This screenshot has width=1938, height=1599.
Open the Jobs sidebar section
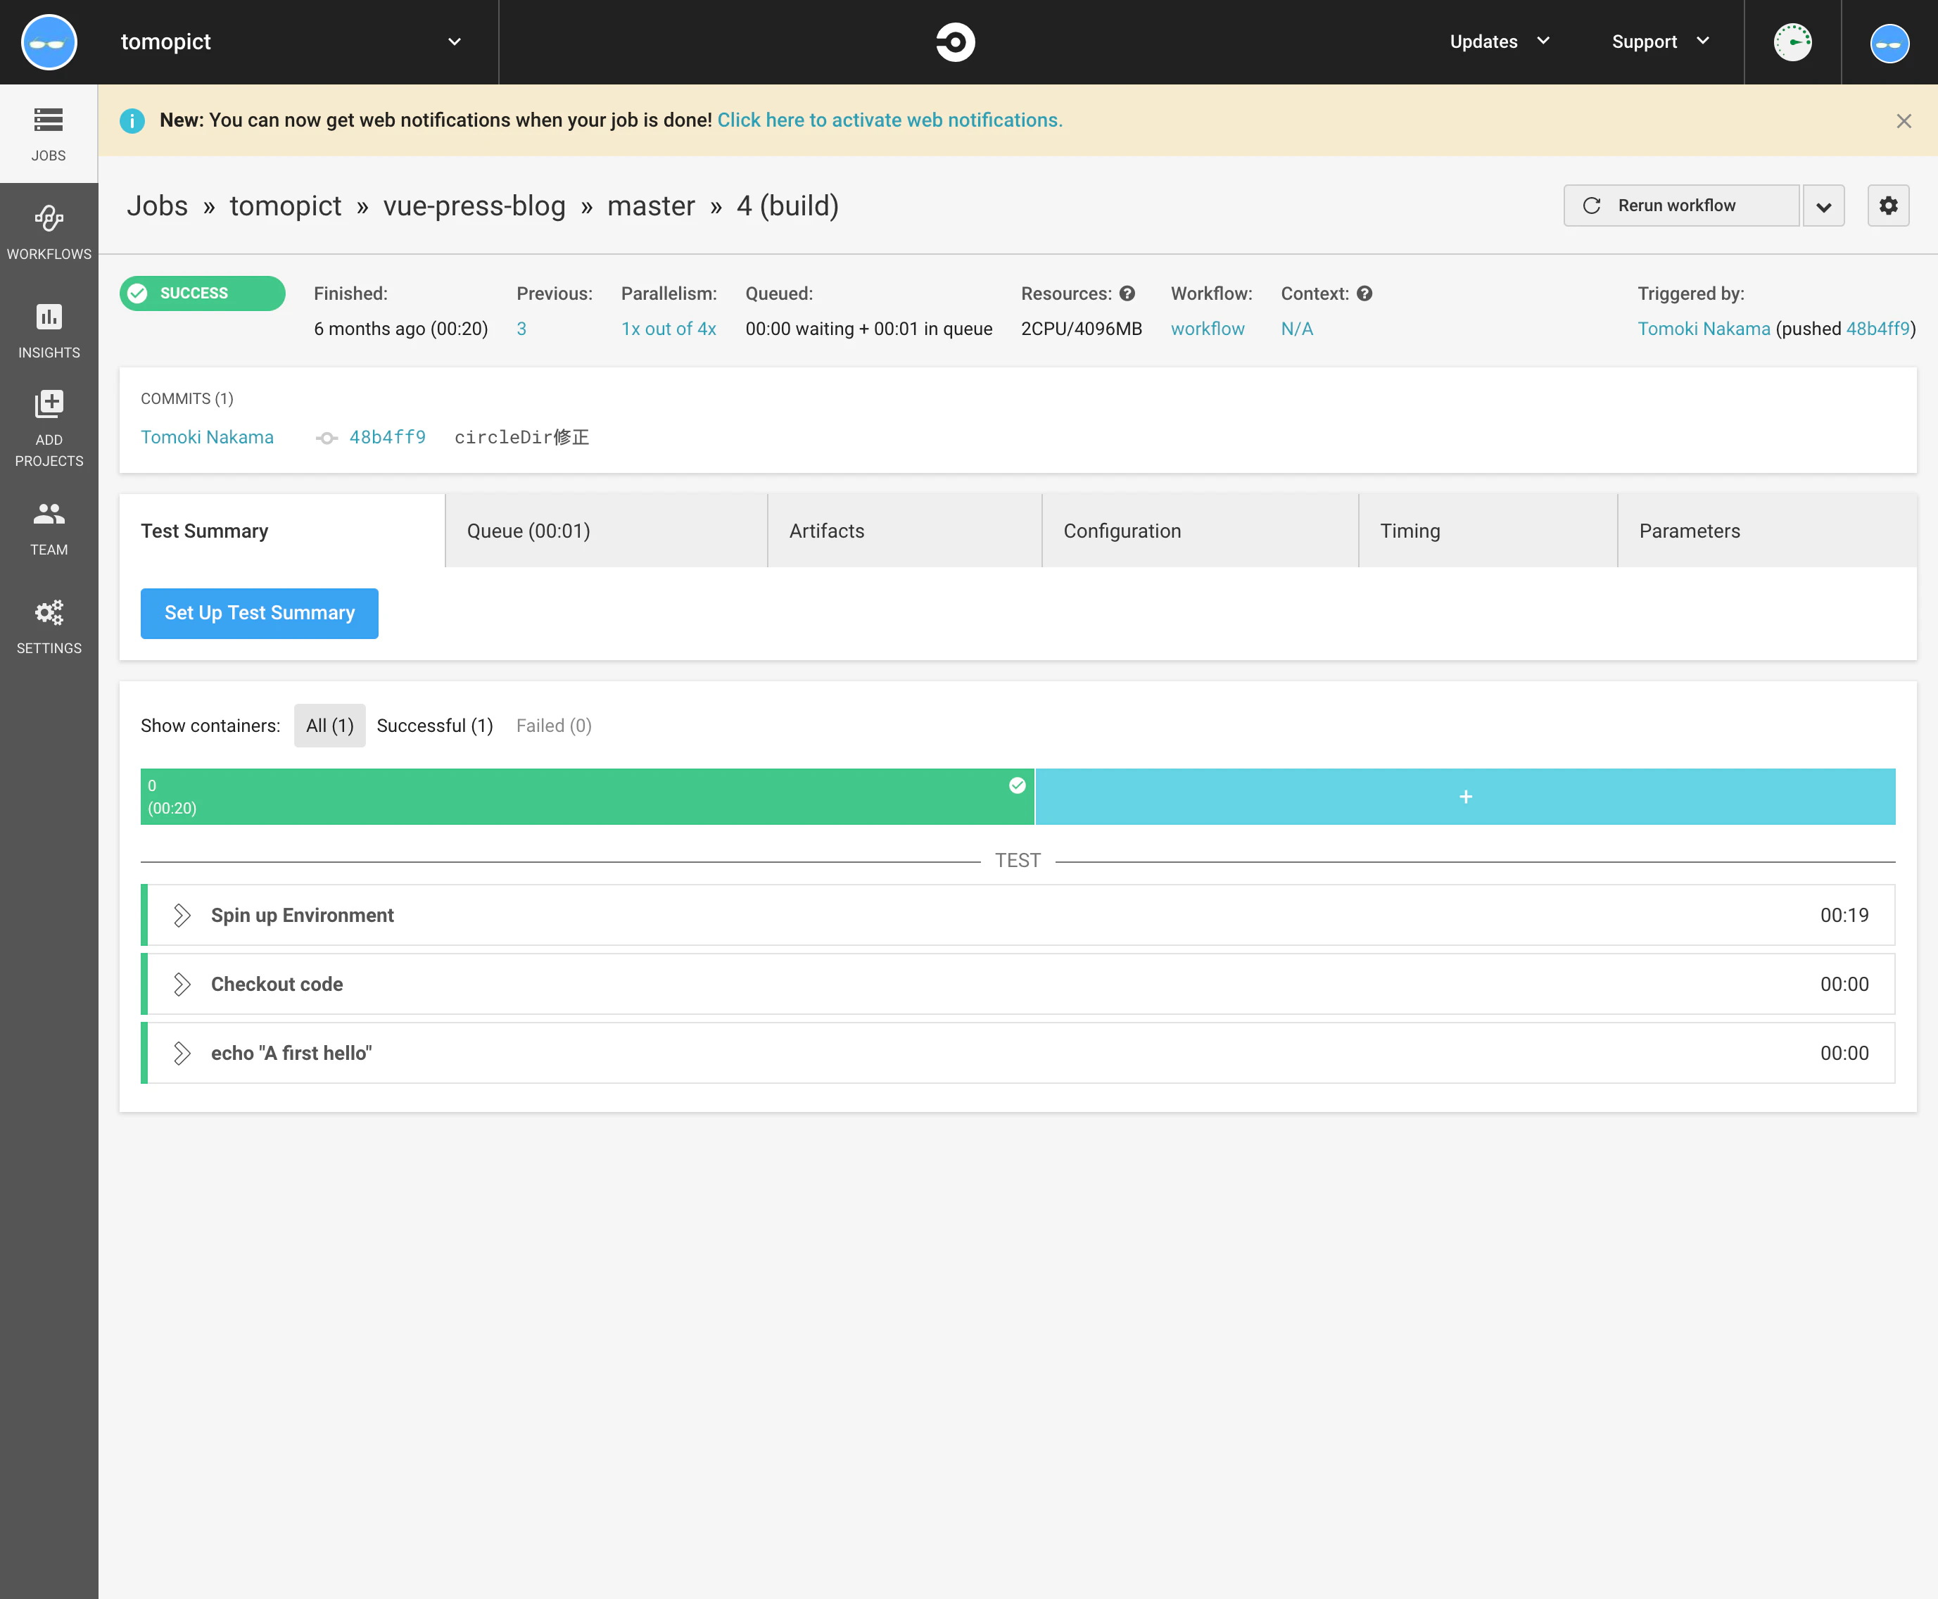pos(48,132)
